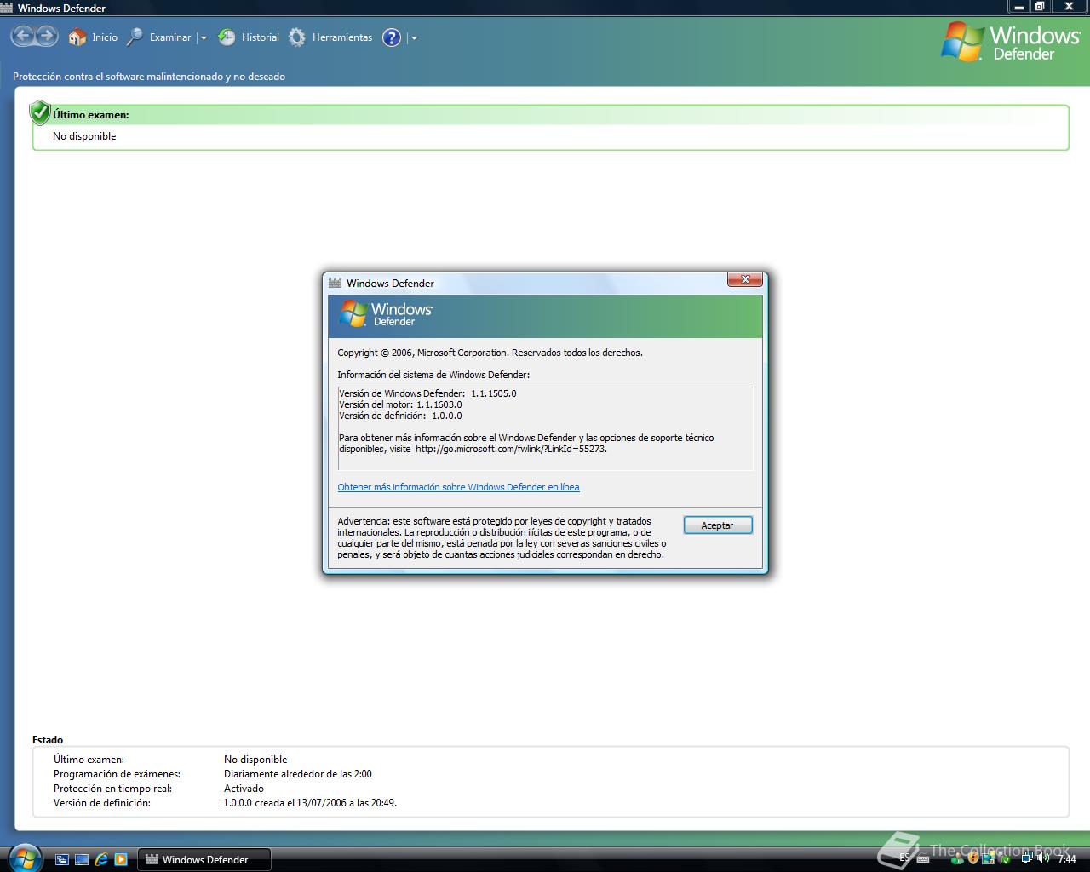Click the Herramientas gear icon

297,37
